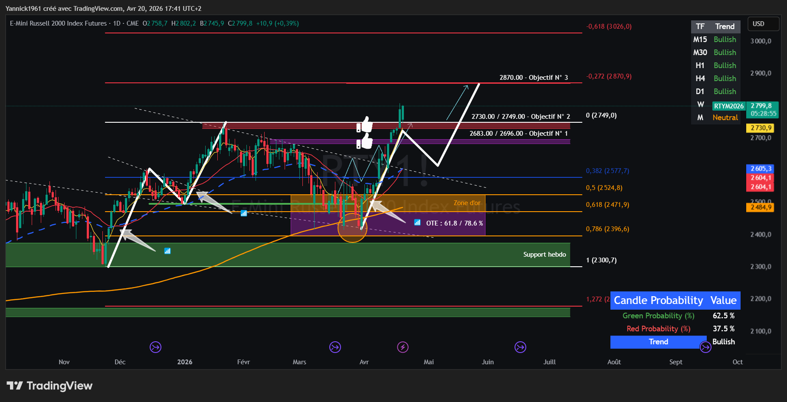Click the Zone d'or label
This screenshot has height=402, width=787.
[x=467, y=203]
